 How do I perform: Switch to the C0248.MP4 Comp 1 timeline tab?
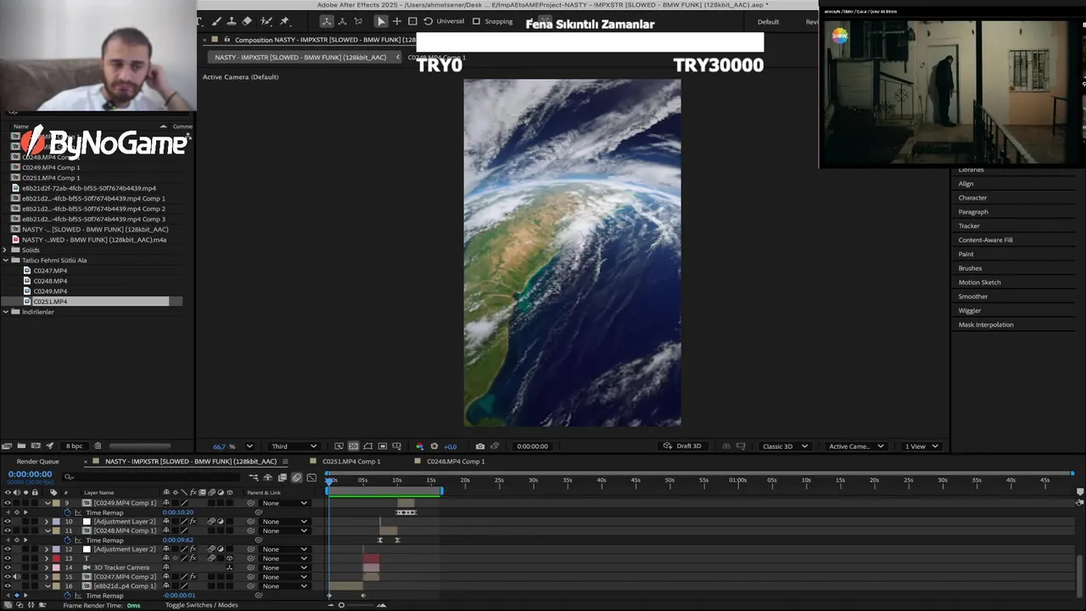pyautogui.click(x=456, y=462)
